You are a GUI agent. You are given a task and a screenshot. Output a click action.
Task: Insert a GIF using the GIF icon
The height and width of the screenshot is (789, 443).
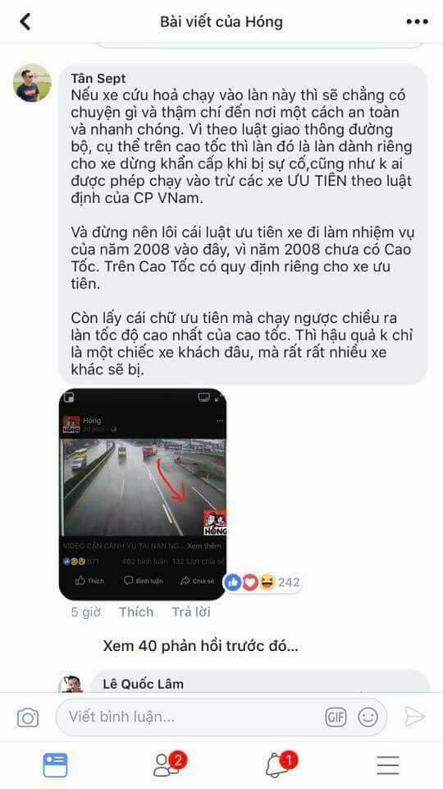point(336,717)
